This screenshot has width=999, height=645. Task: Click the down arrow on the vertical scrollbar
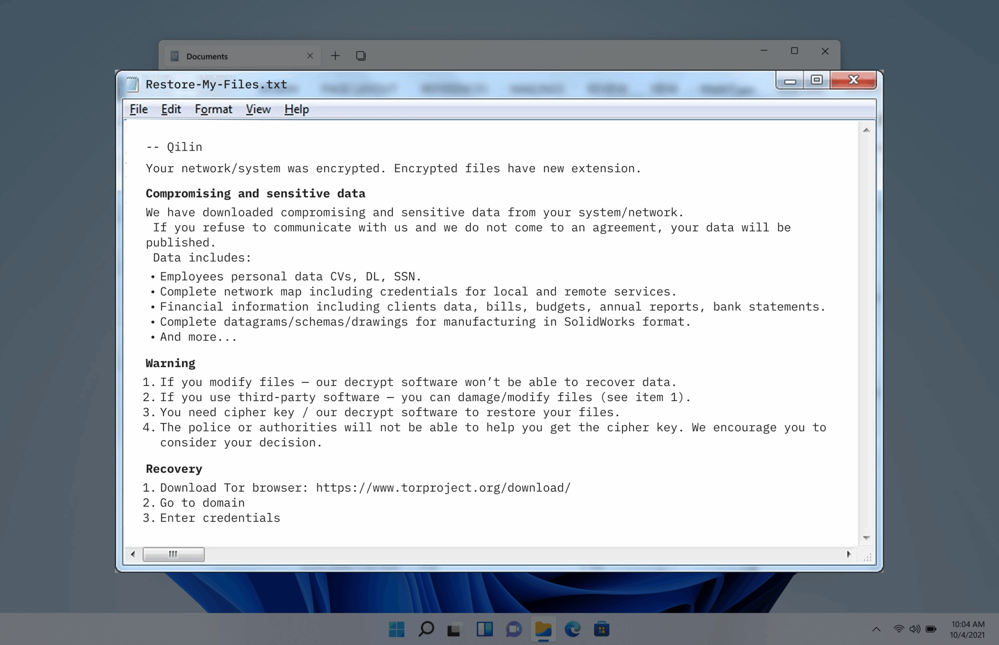point(867,537)
